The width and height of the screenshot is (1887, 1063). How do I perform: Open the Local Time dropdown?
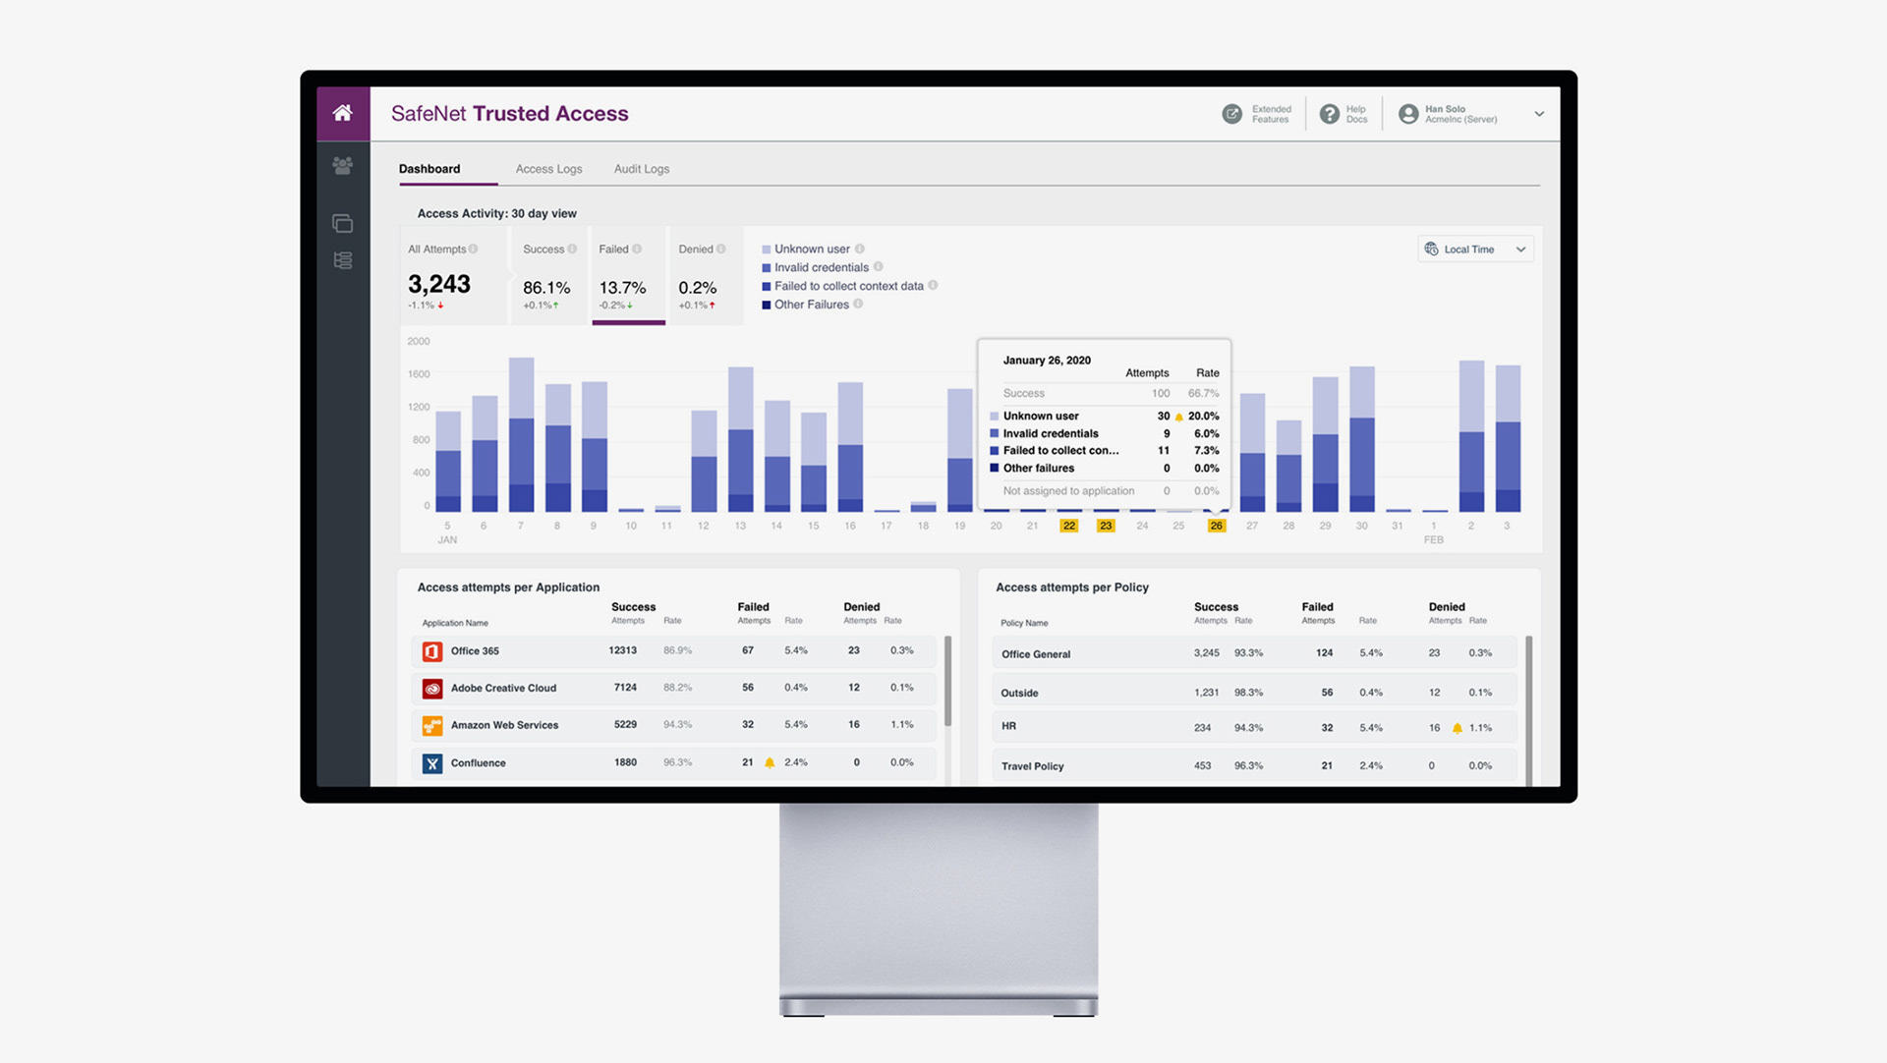(1474, 250)
